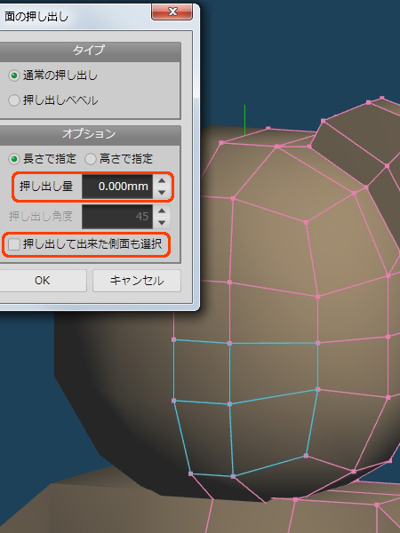Select the 長さで指定 option
Viewport: 400px width, 533px height.
tap(14, 159)
